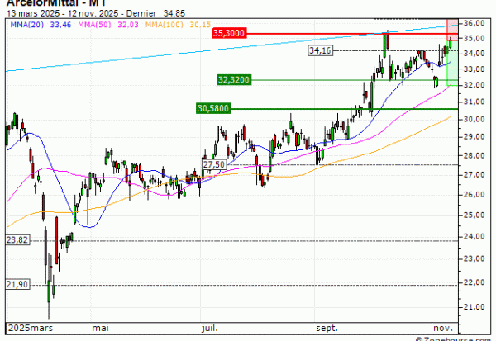Click the 23,00 y-axis tick
This screenshot has width=496, height=341.
[475, 258]
